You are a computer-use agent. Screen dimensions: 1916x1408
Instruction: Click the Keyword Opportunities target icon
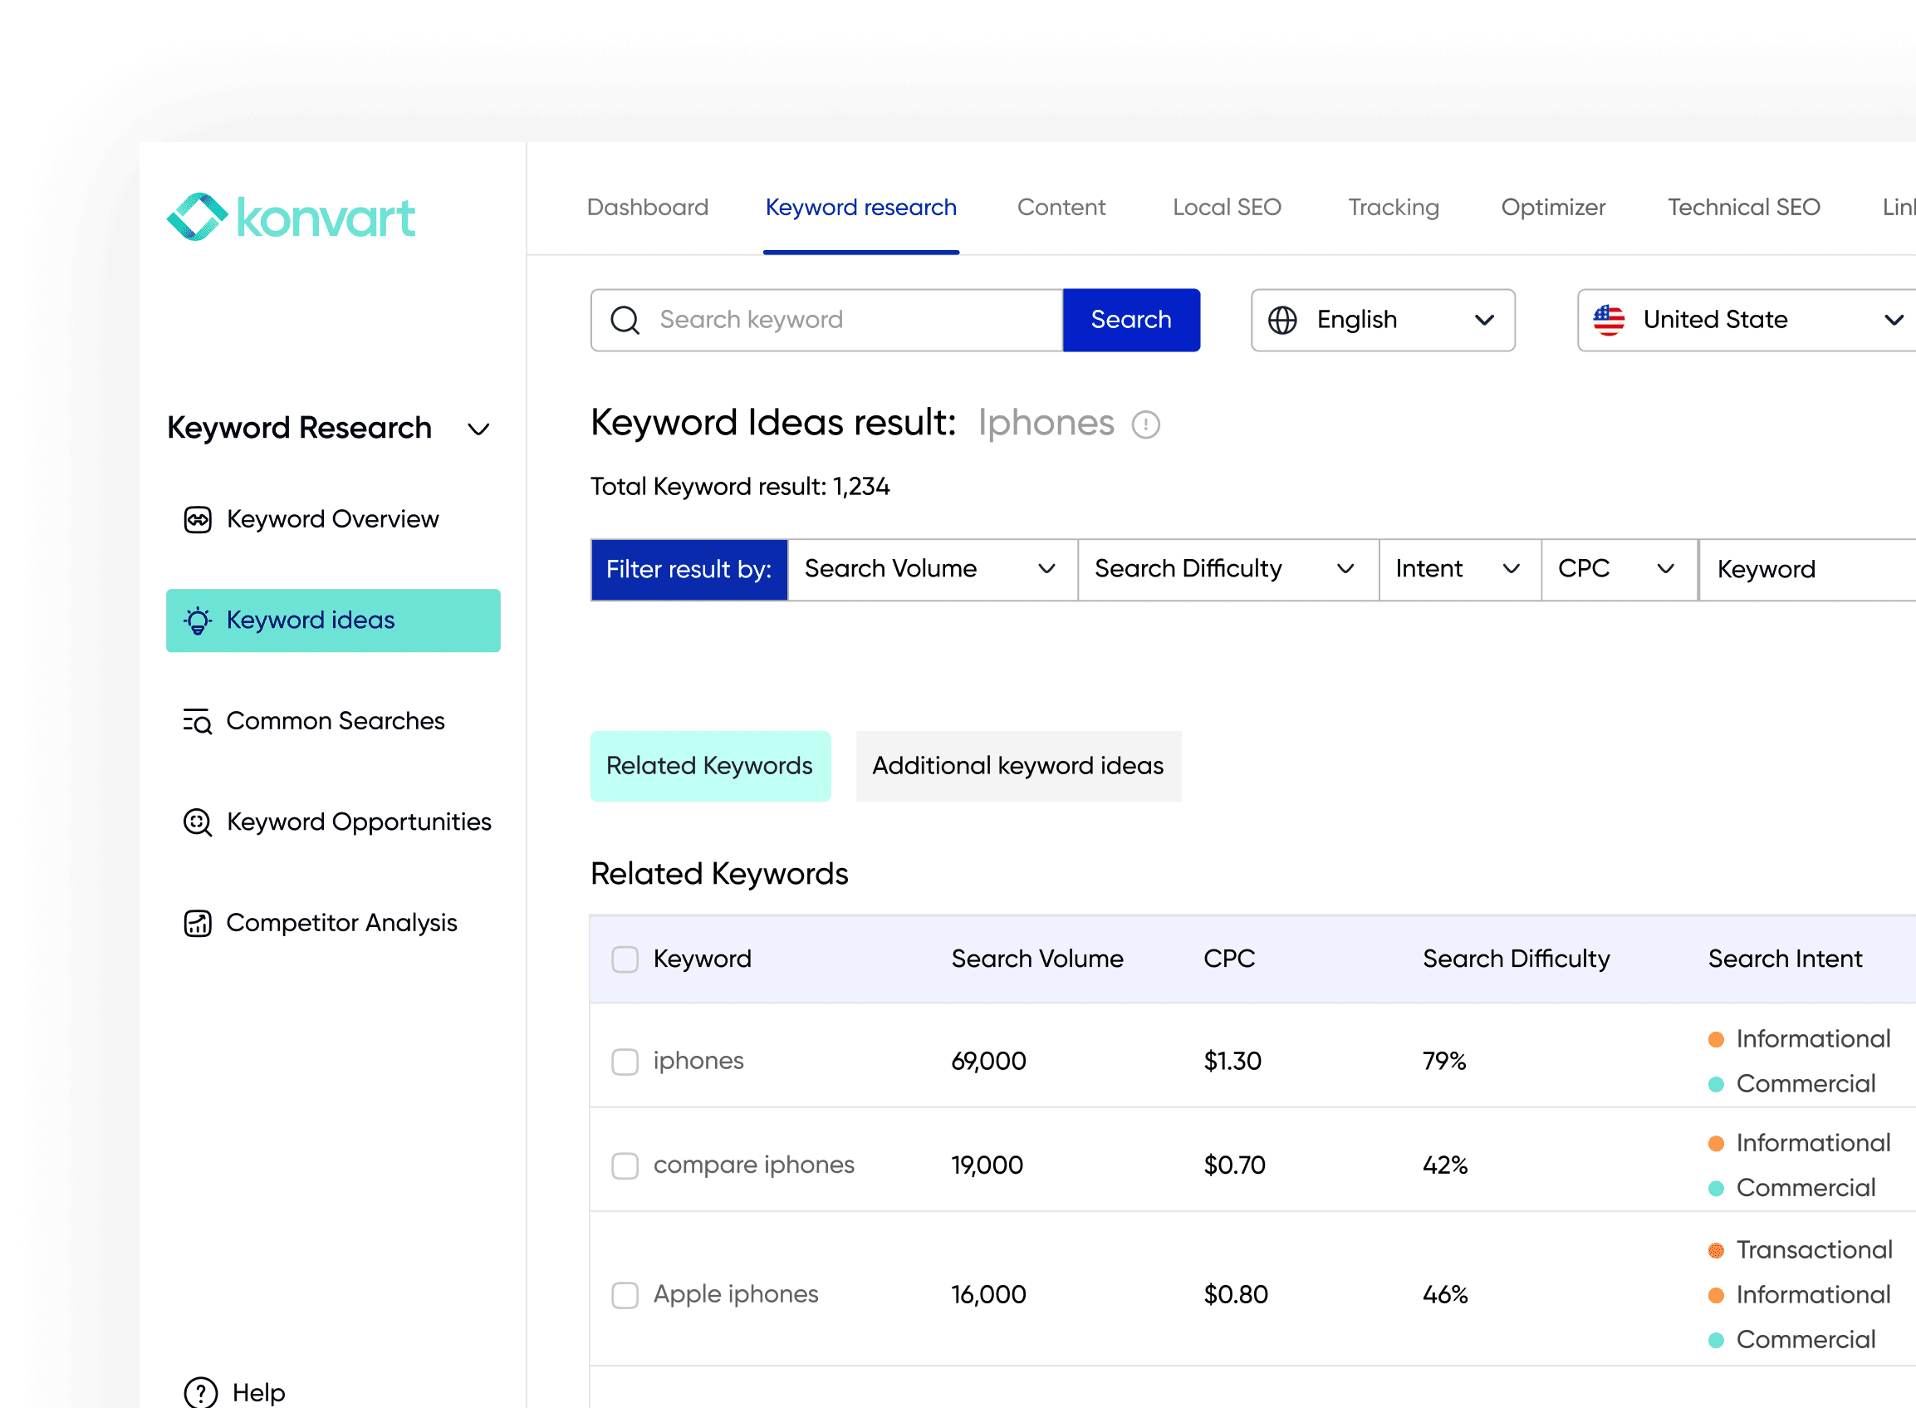[x=197, y=822]
